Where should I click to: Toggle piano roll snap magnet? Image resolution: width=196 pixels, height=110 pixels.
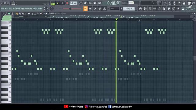(x=9, y=13)
